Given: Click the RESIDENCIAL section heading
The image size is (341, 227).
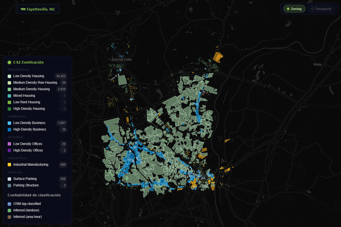Looking at the screenshot, I should tap(18, 70).
